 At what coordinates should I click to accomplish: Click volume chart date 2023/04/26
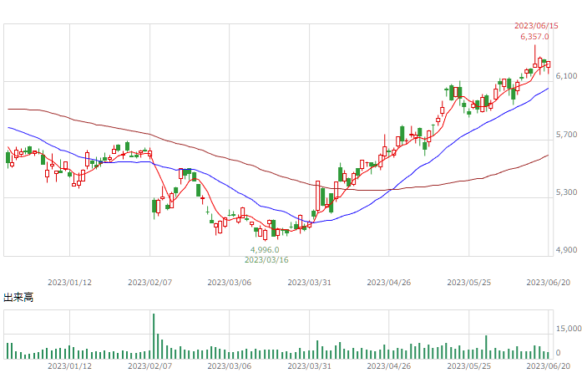[389, 366]
